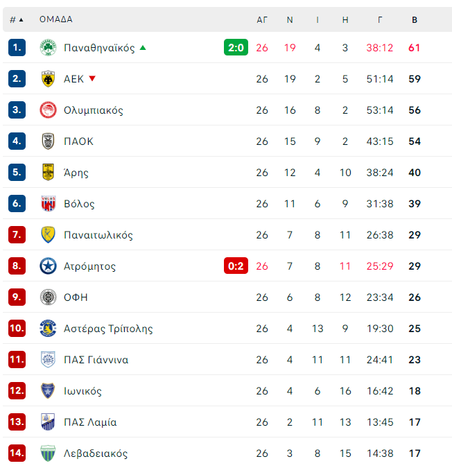452x468 pixels.
Task: Open the red 0:2 live score badge
Action: click(236, 266)
